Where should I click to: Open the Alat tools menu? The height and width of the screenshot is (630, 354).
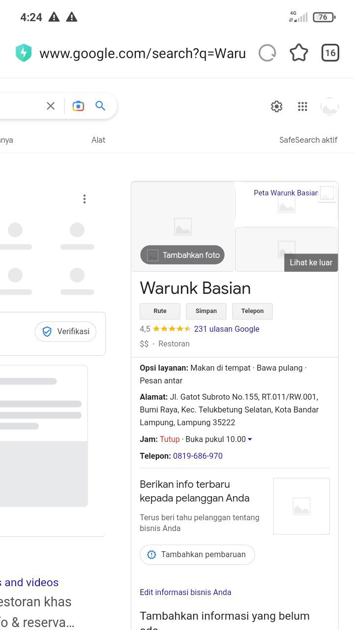pos(98,140)
